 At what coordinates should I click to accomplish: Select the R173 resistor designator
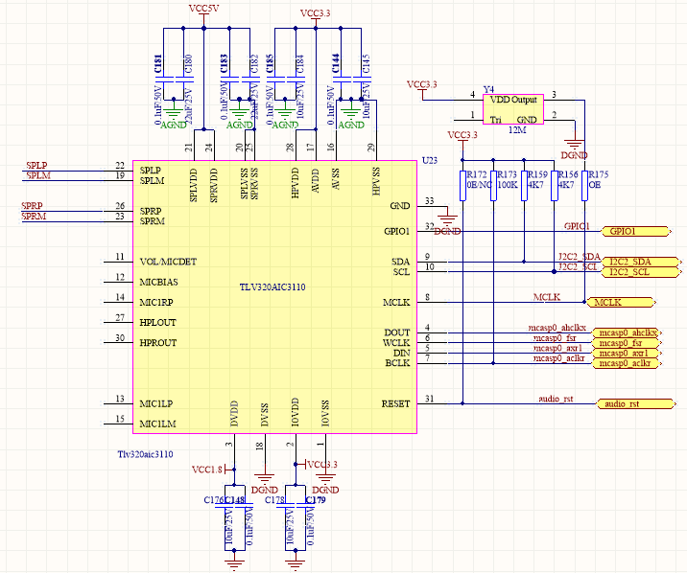click(507, 174)
